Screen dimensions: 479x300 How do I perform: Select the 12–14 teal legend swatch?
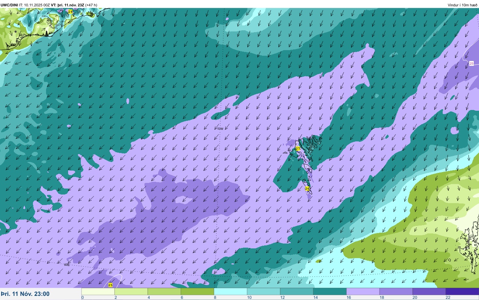(297, 291)
